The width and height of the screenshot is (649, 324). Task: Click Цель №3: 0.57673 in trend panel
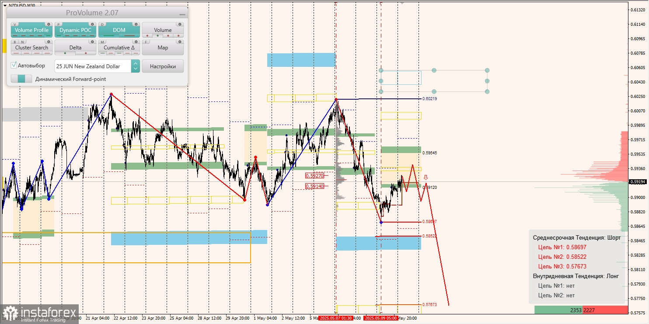(x=562, y=266)
